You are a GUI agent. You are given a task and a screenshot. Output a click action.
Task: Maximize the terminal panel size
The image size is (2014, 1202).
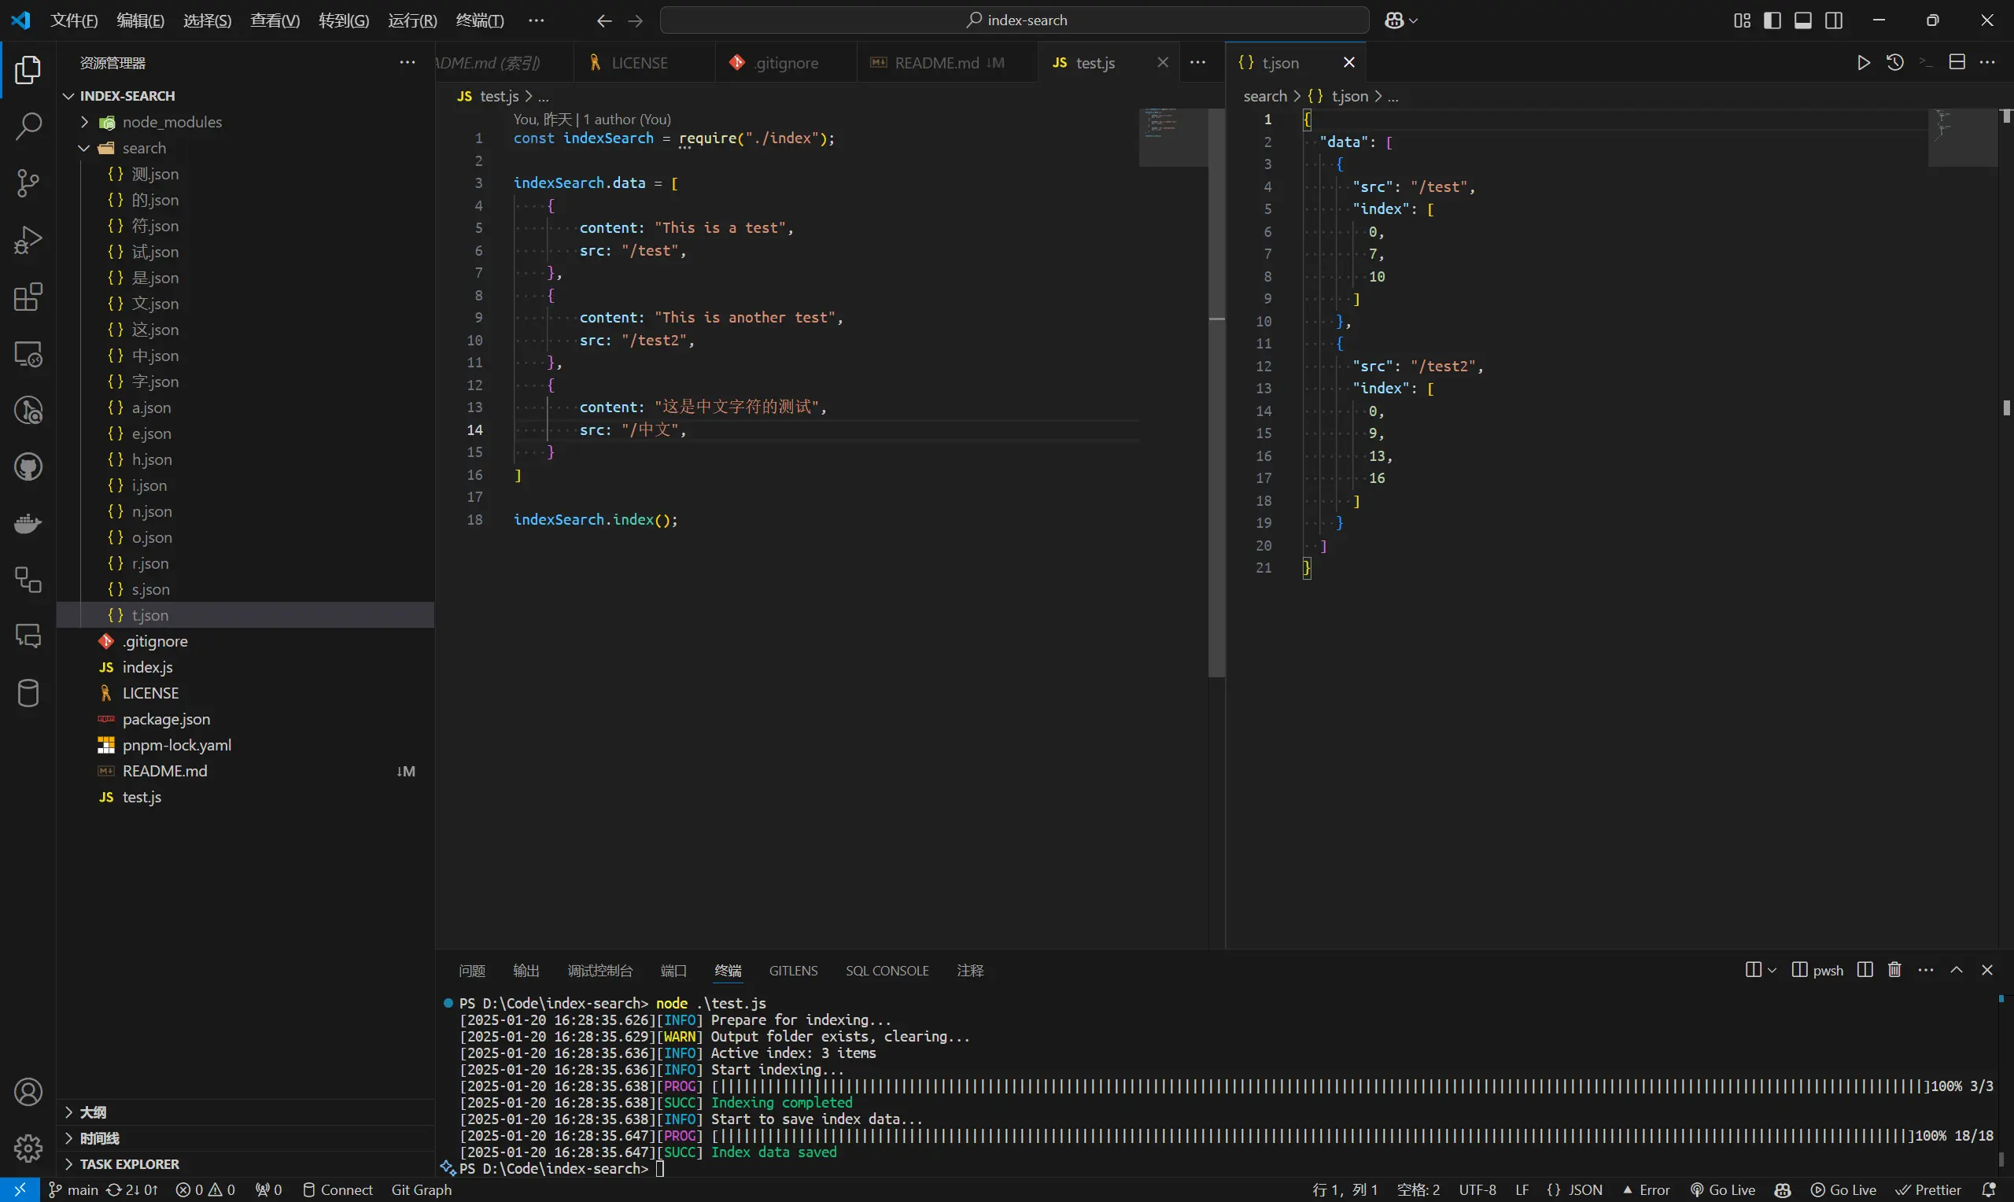(x=1957, y=969)
